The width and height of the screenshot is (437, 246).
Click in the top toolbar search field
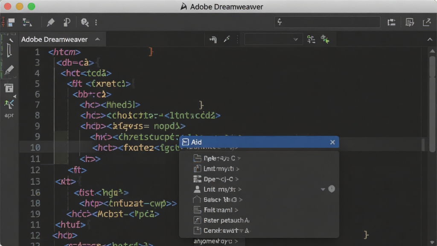tap(327, 22)
